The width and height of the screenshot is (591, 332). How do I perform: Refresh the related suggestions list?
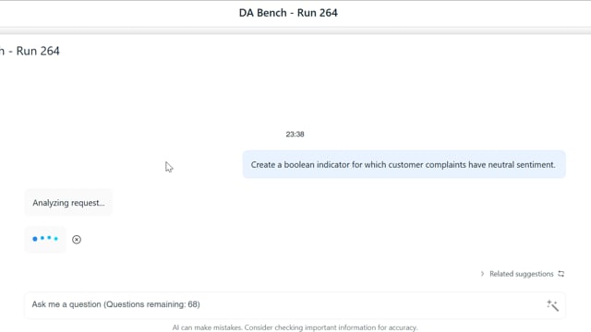pos(561,274)
